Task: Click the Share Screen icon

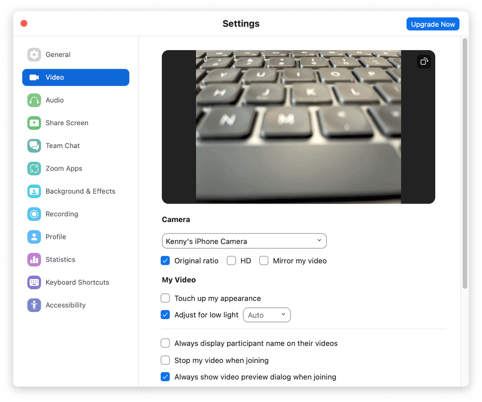Action: pos(34,123)
